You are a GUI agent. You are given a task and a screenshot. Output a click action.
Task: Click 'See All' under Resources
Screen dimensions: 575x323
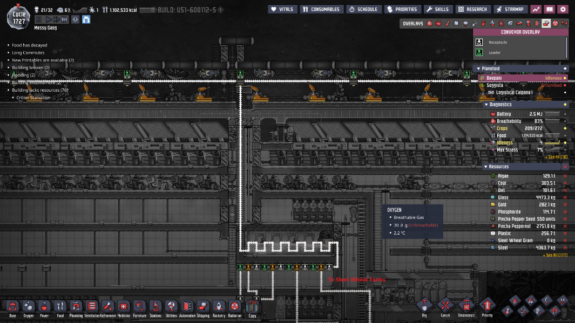(555, 255)
